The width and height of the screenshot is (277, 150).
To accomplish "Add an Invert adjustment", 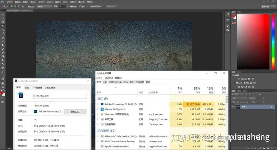I will pos(239,86).
